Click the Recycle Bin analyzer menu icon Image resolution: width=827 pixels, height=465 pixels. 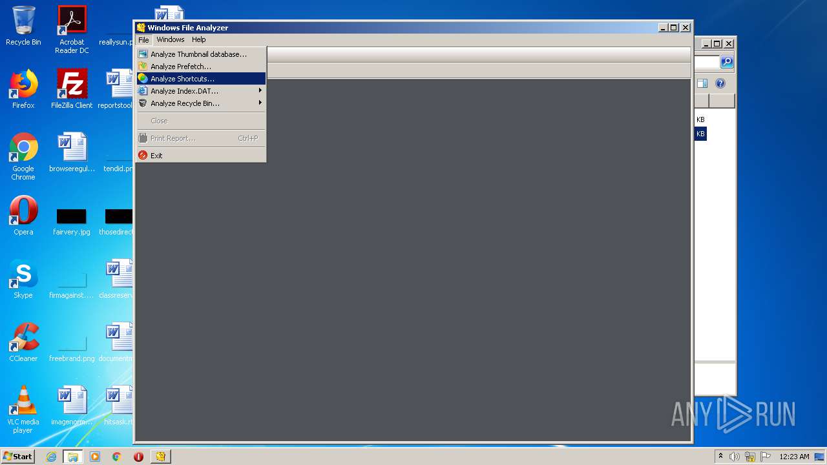coord(143,103)
